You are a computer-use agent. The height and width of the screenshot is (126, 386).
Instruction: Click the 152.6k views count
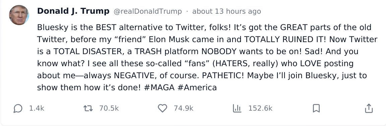point(260,108)
